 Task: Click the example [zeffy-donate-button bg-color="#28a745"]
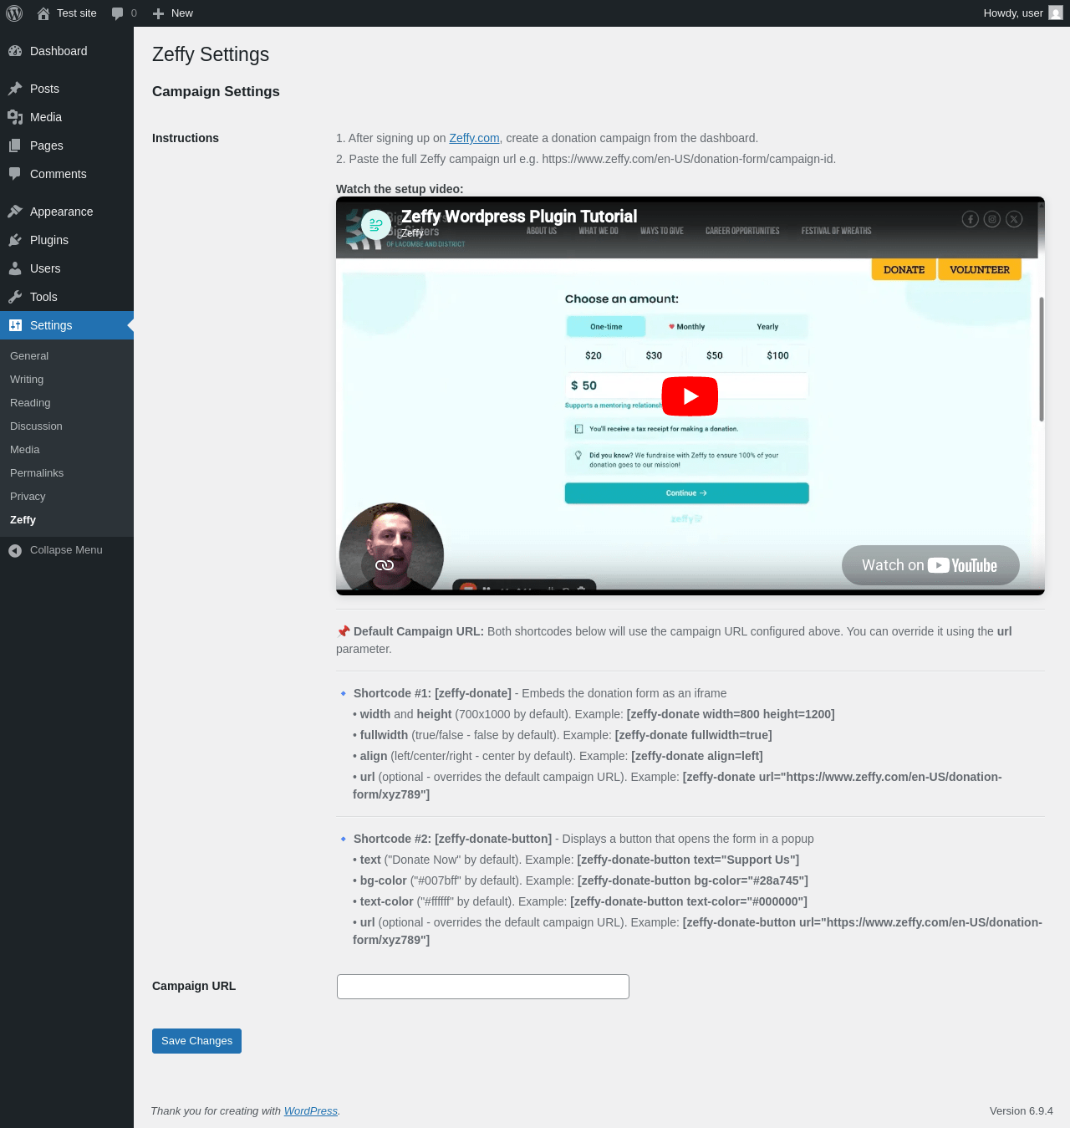click(x=693, y=880)
